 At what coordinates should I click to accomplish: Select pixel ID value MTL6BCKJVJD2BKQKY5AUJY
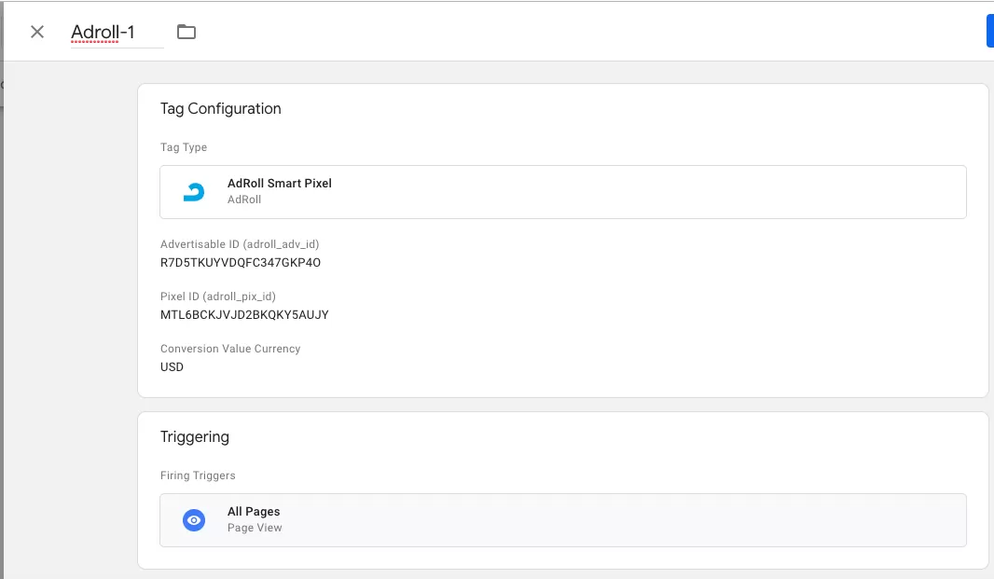click(x=244, y=314)
